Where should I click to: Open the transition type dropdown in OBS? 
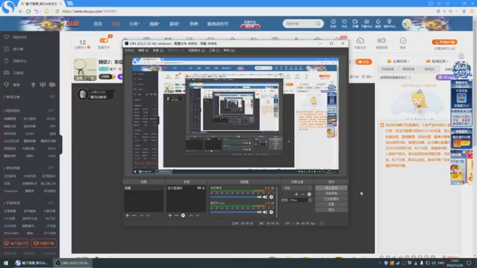tap(297, 188)
